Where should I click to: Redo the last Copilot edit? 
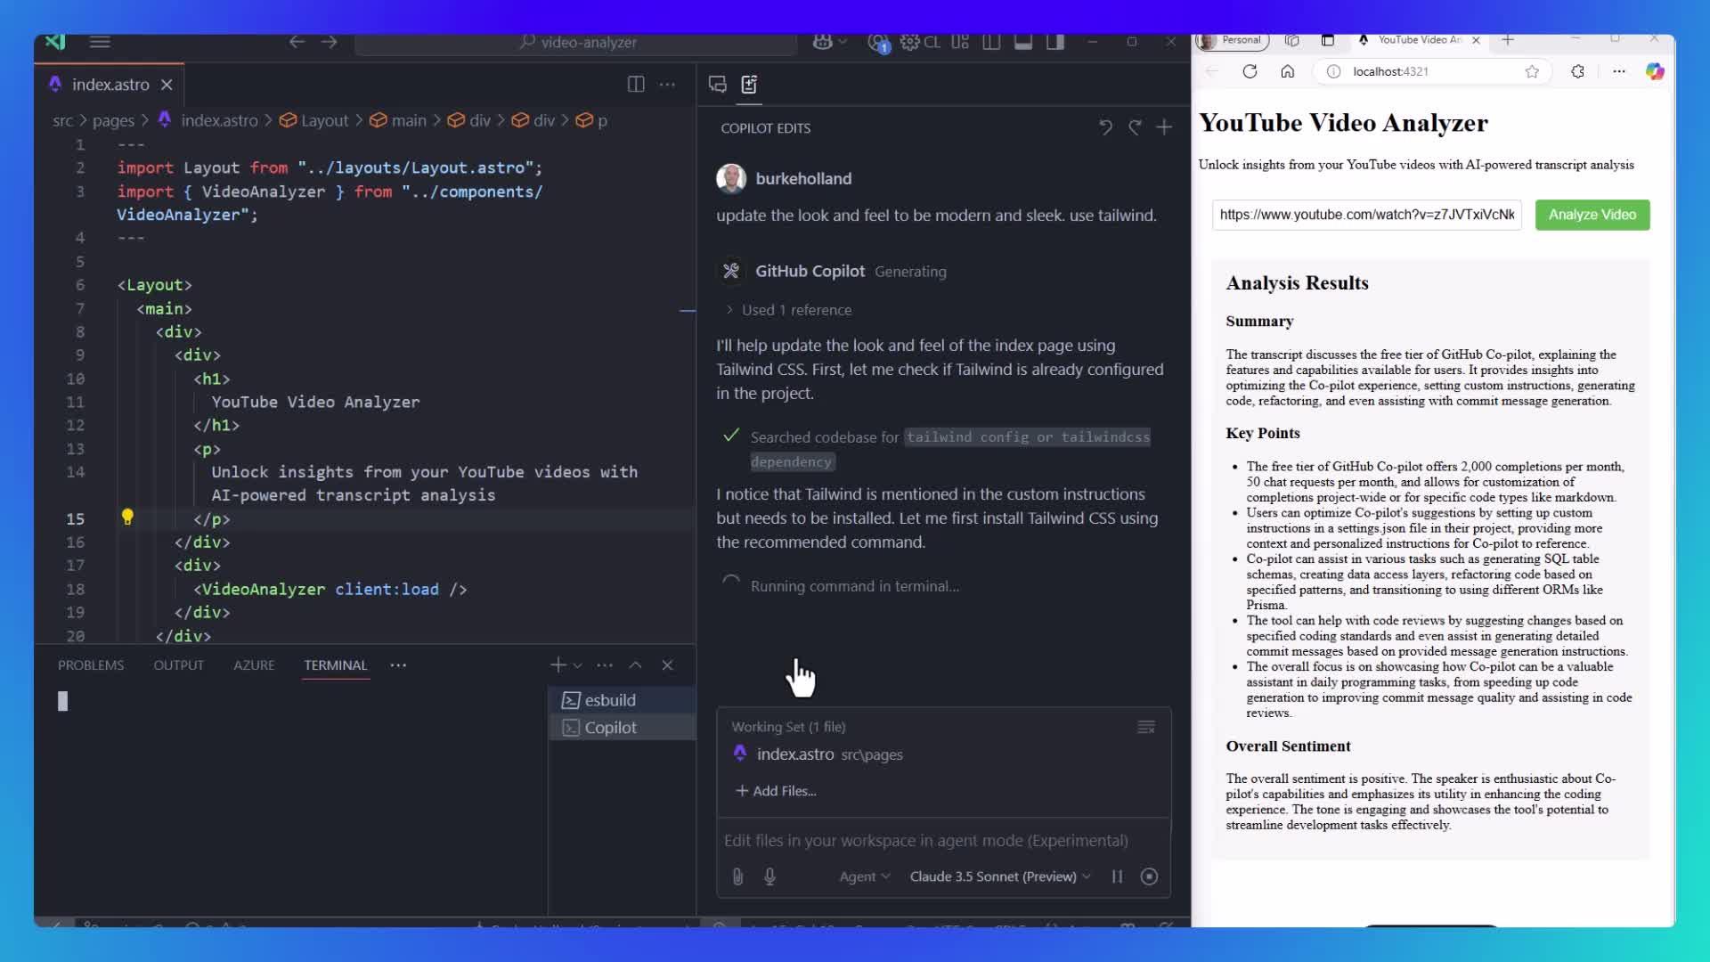(1135, 127)
